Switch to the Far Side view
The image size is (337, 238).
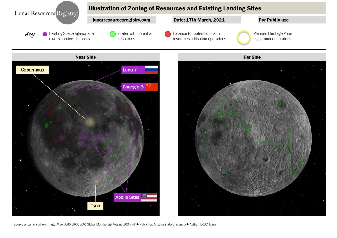pyautogui.click(x=252, y=57)
